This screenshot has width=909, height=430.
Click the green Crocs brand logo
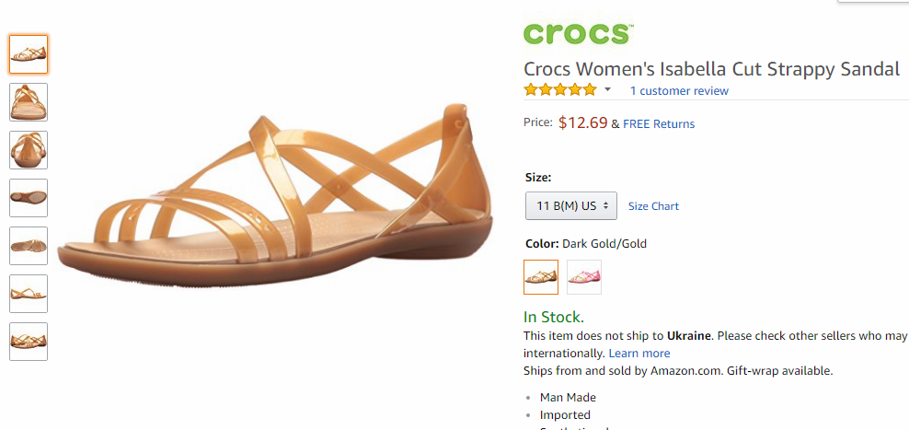(578, 33)
